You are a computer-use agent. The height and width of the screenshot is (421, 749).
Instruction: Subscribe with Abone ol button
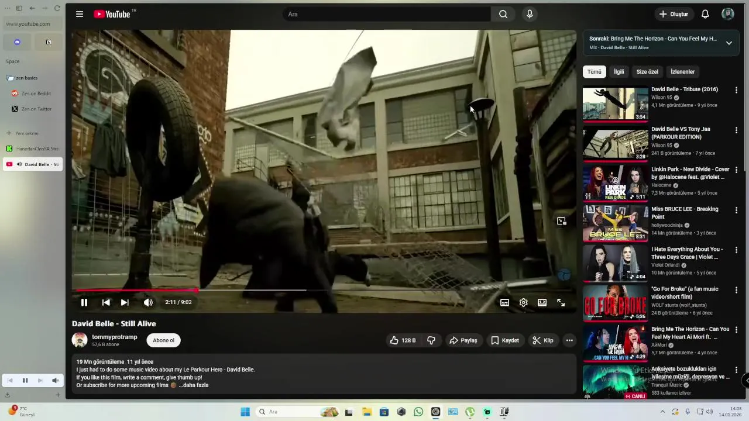tap(163, 340)
